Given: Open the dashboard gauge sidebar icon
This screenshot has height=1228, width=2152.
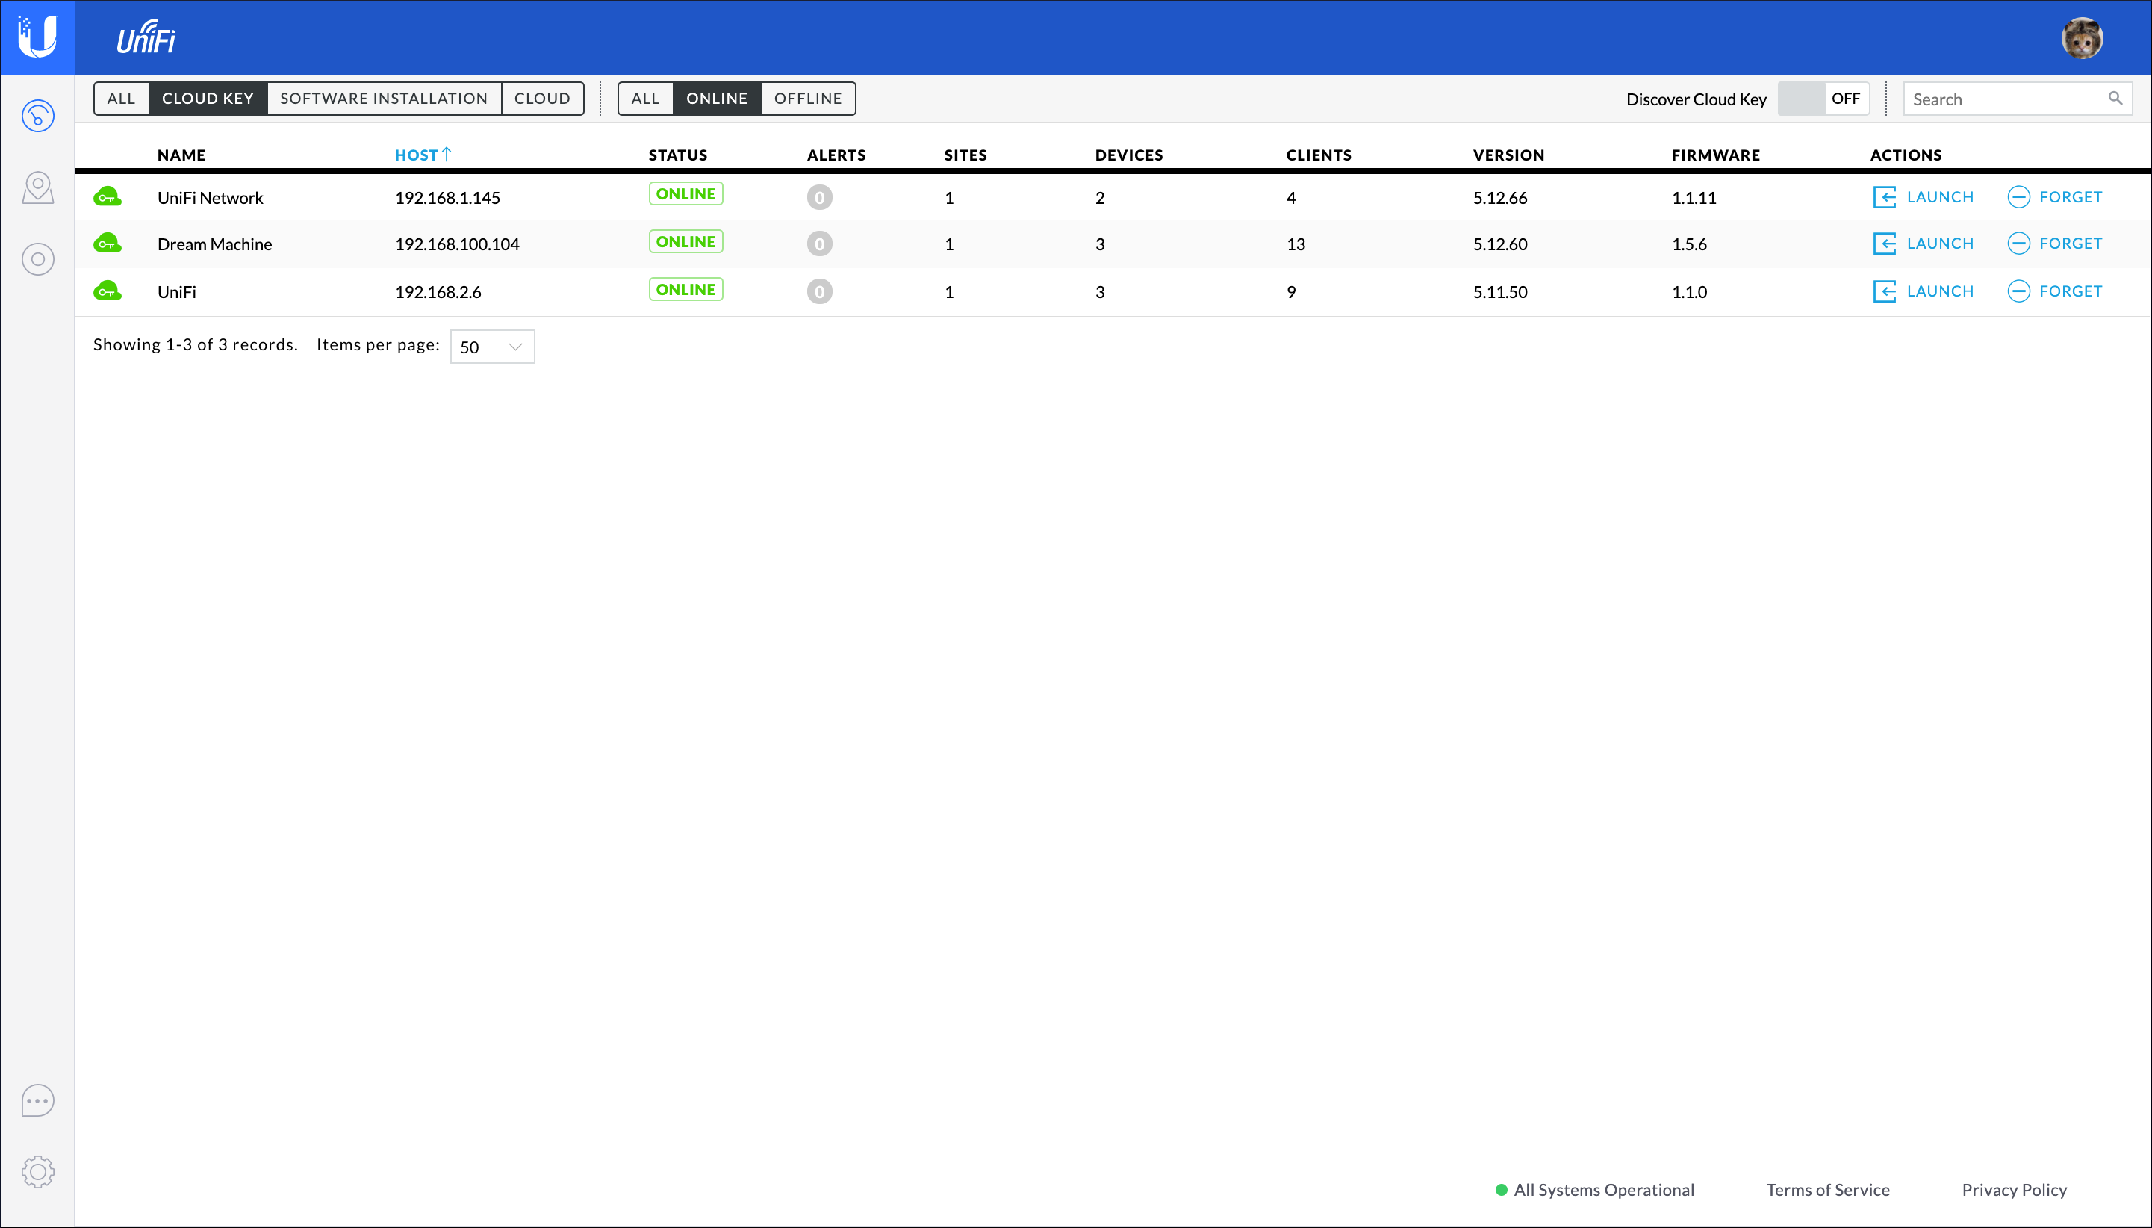Looking at the screenshot, I should [38, 116].
